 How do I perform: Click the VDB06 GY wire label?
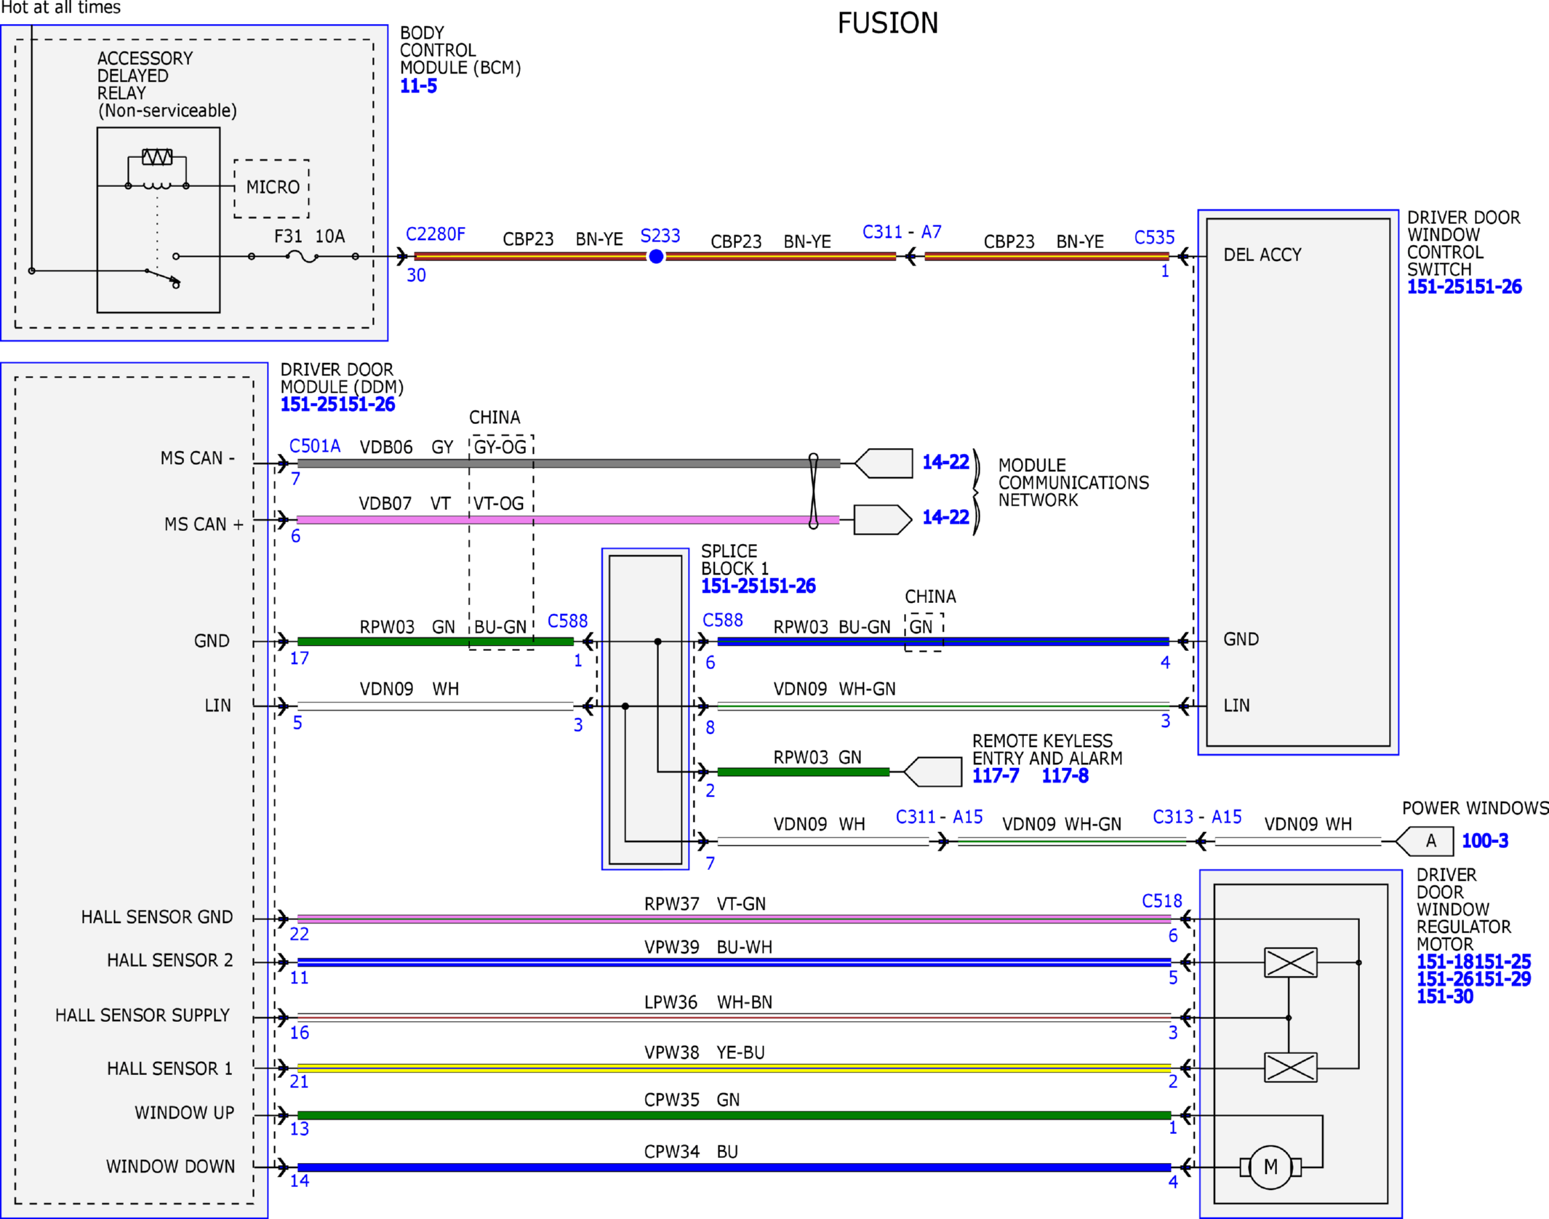point(407,447)
